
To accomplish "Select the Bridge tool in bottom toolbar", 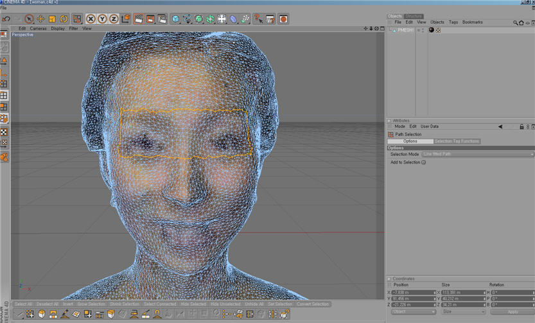I will 53,314.
